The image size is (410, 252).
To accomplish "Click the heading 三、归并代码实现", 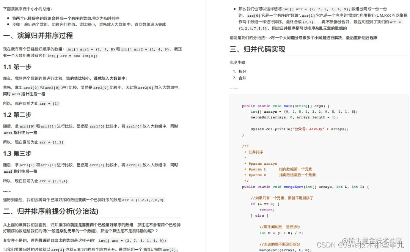I will pyautogui.click(x=258, y=49).
